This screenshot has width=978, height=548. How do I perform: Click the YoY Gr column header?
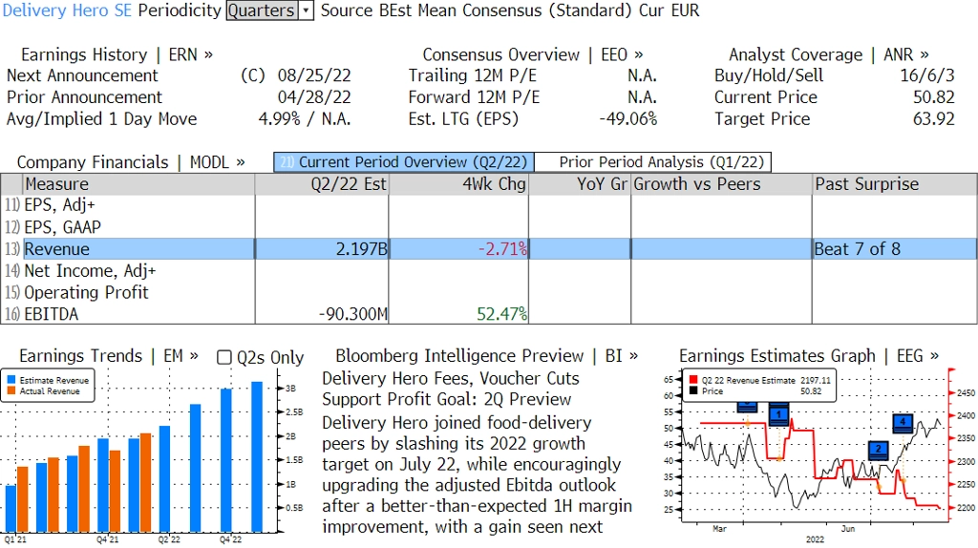coord(580,184)
